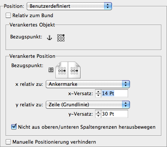Open the x relativ zu Ankermarke dropdown
Screen dimensions: 167x147
coord(88,84)
